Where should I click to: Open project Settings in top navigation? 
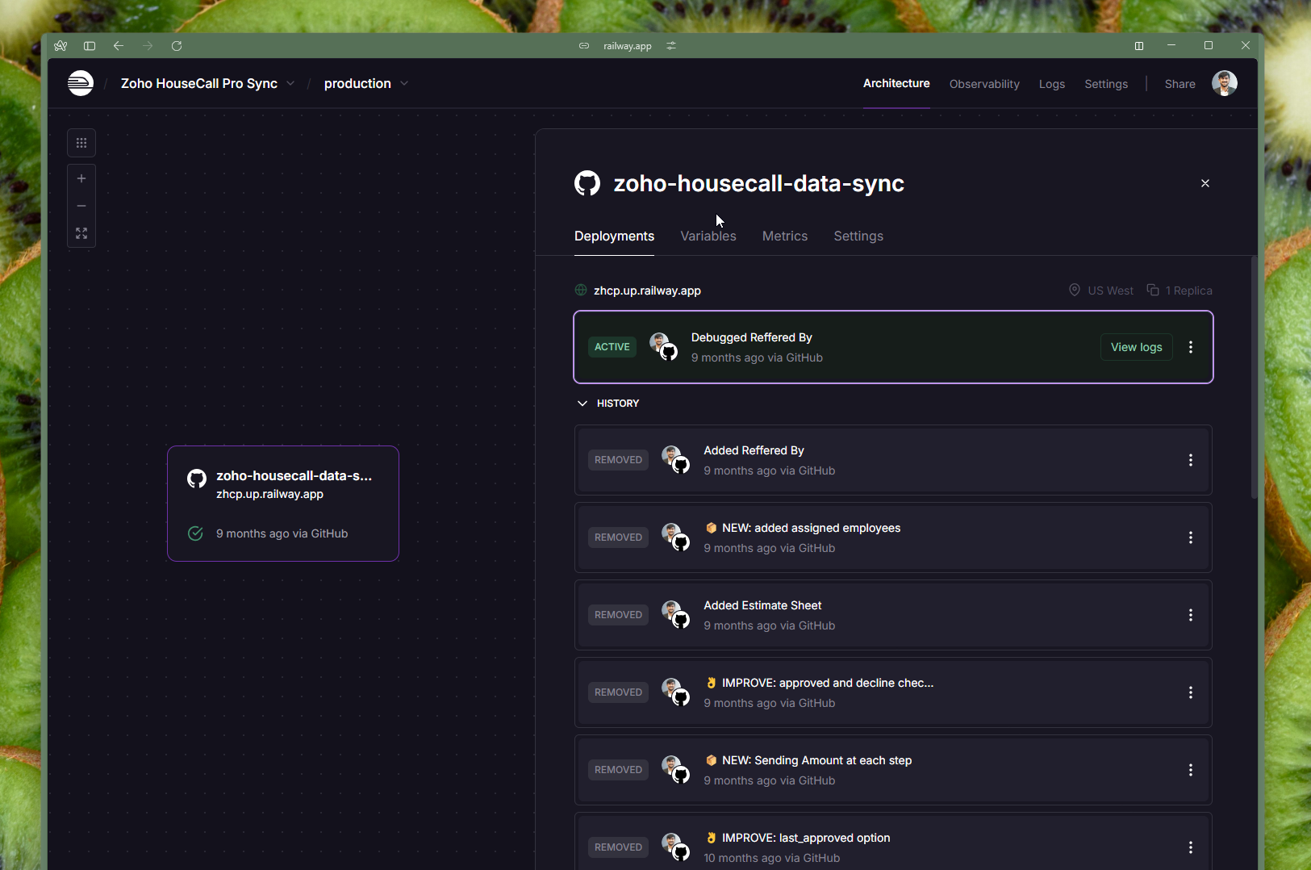click(x=1106, y=84)
